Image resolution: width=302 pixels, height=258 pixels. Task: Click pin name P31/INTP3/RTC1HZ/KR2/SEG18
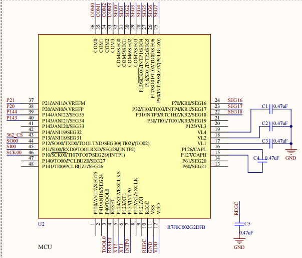[171, 115]
